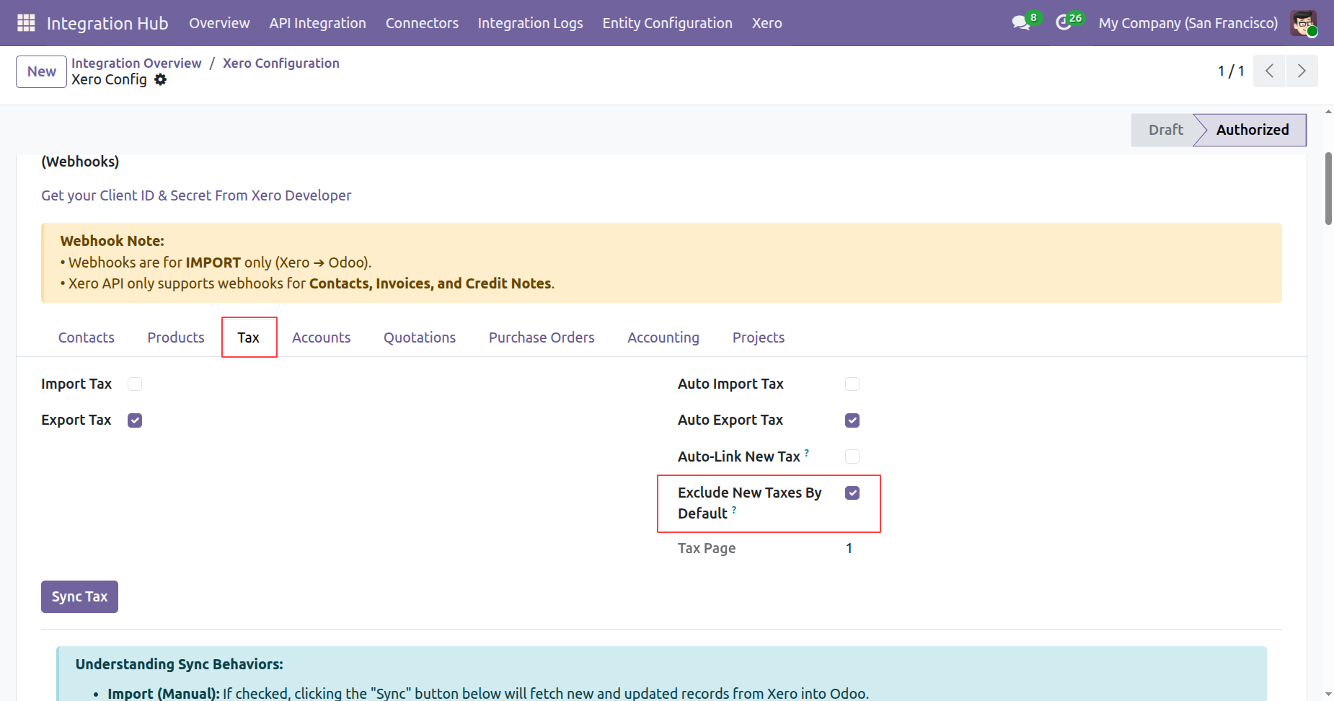Screen dimensions: 1334x701
Task: Follow the Xero Configuration breadcrumb
Action: coord(281,63)
